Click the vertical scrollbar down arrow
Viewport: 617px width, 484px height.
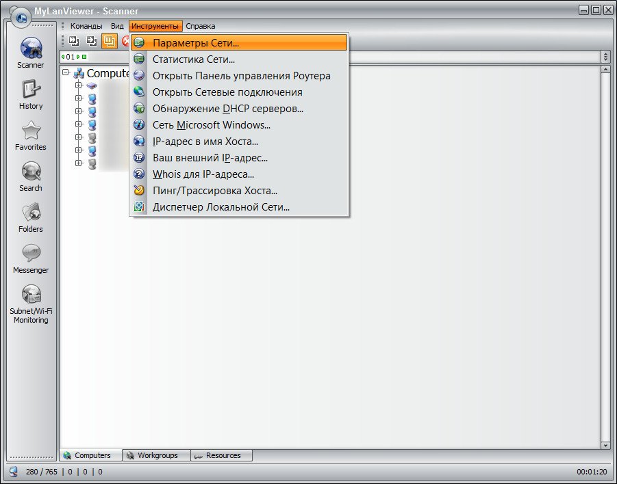(x=605, y=445)
